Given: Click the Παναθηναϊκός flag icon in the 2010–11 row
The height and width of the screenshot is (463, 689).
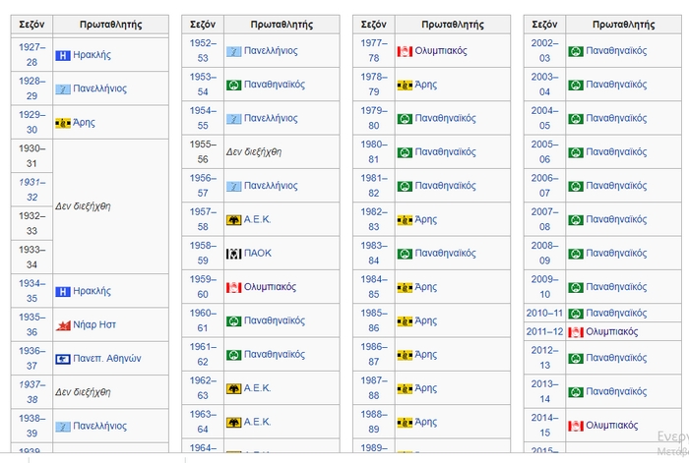Looking at the screenshot, I should (576, 314).
